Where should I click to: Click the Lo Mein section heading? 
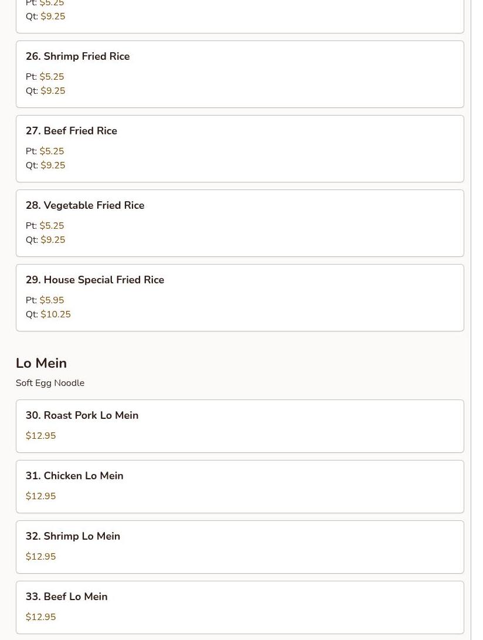[x=41, y=363]
